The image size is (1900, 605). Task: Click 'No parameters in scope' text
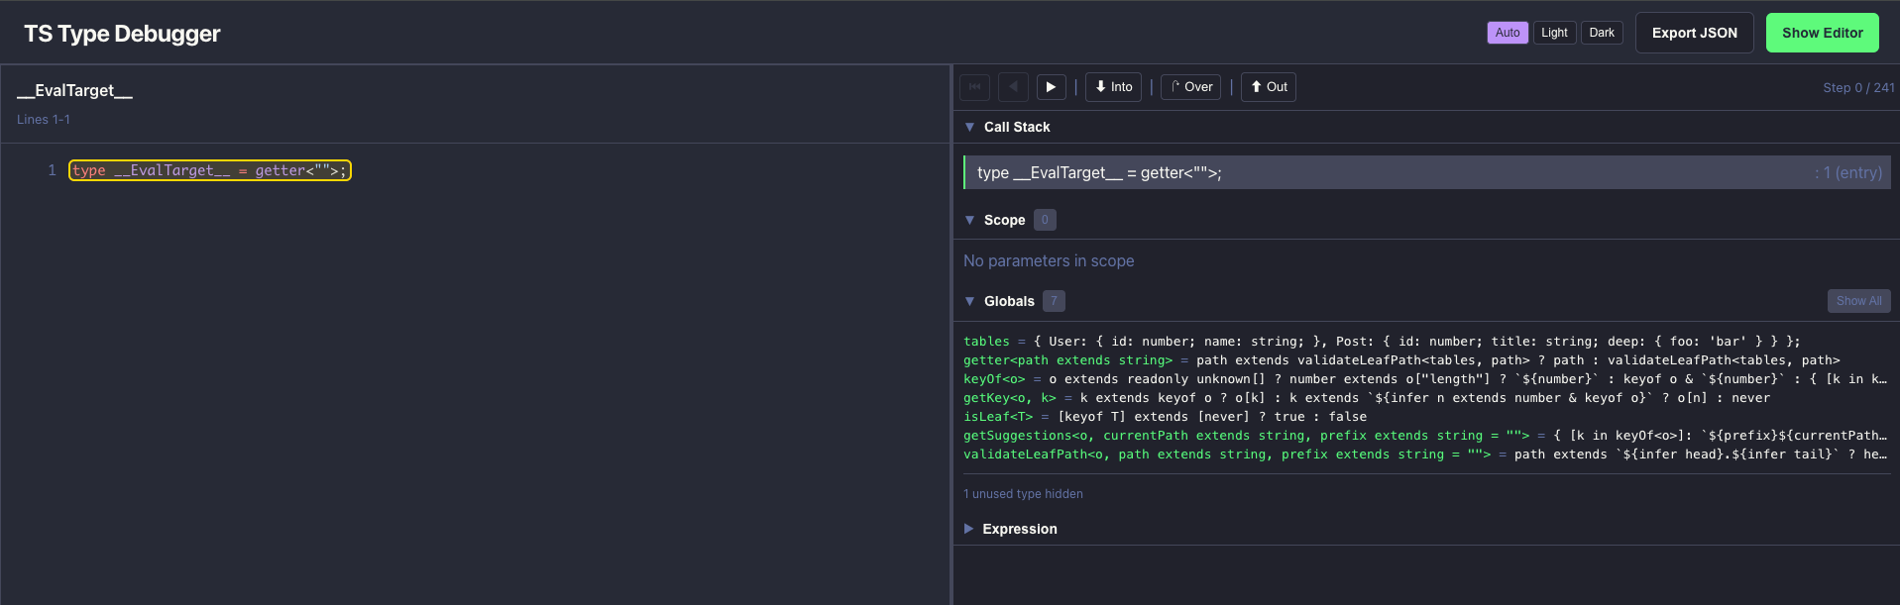(1049, 260)
